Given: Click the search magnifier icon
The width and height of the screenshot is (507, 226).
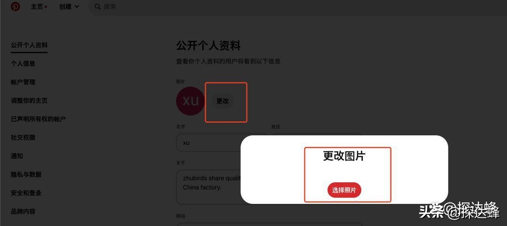Looking at the screenshot, I should (x=97, y=7).
